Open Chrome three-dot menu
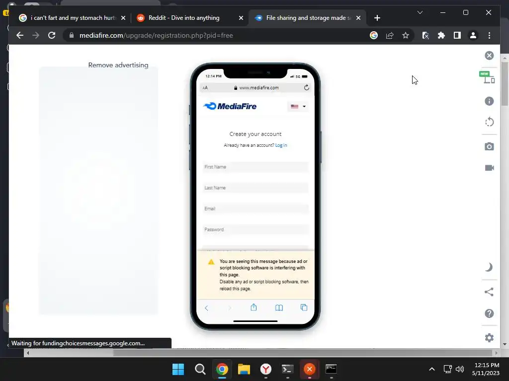 pos(489,35)
